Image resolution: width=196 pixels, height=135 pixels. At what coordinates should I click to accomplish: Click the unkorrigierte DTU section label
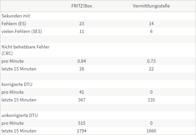19,115
